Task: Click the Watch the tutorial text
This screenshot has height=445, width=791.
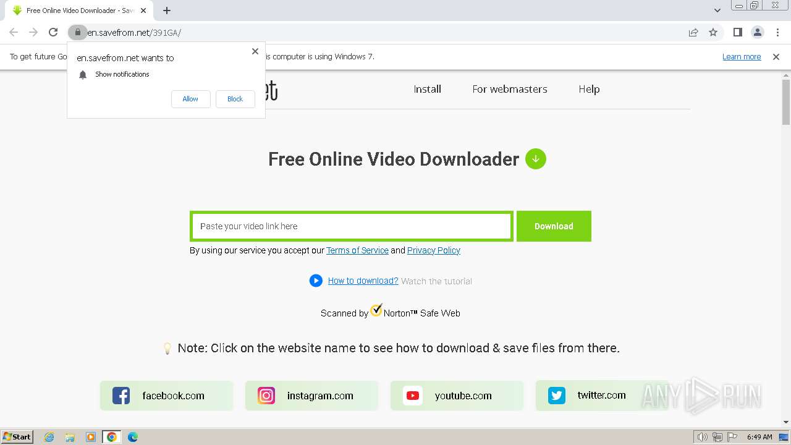Action: coord(436,281)
